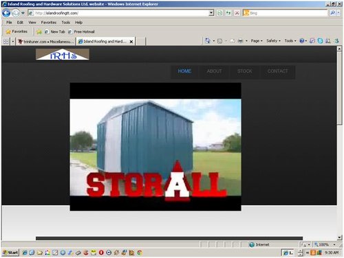Click the browser Back arrow button
The width and height of the screenshot is (344, 258).
pyautogui.click(x=6, y=13)
